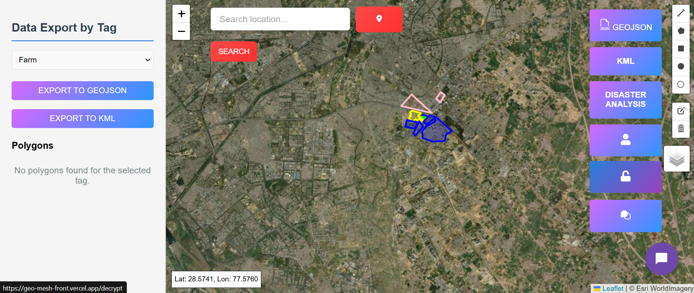Click the Disaster Analysis button
Image resolution: width=694 pixels, height=293 pixels.
(625, 100)
